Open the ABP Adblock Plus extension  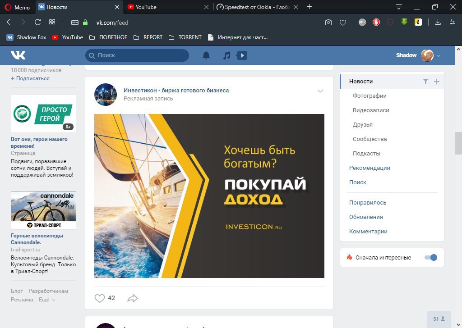[362, 22]
